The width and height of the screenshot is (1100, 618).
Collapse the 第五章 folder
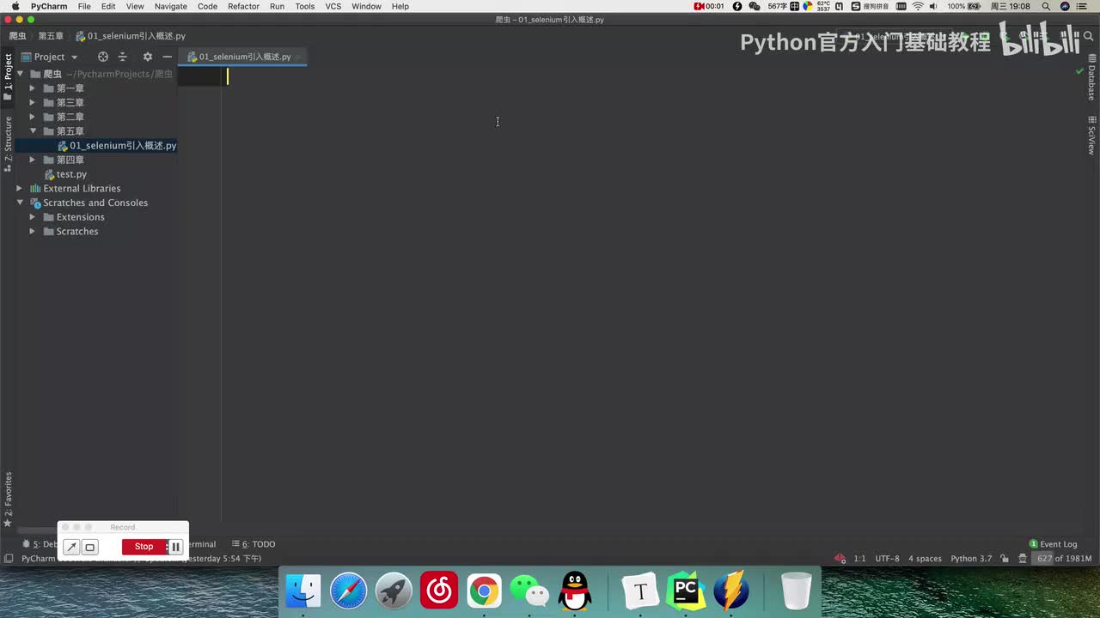[33, 131]
